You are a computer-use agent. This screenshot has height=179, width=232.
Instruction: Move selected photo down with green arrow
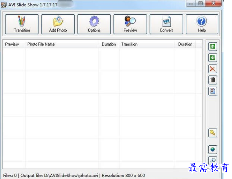[213, 58]
